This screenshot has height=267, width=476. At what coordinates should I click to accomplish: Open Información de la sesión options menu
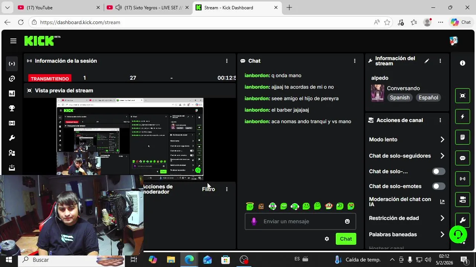(227, 61)
